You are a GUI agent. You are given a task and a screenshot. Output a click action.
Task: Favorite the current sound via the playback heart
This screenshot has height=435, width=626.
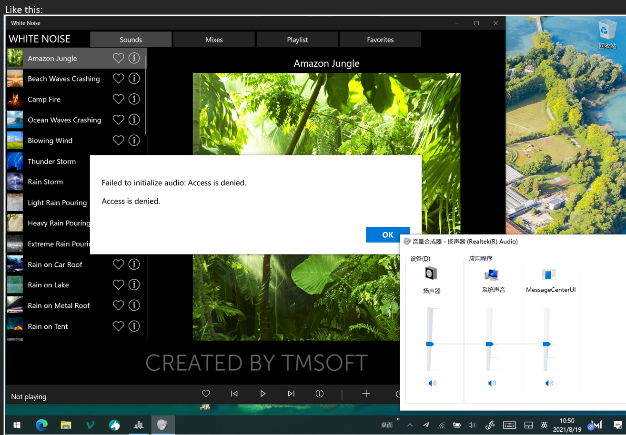coord(206,394)
